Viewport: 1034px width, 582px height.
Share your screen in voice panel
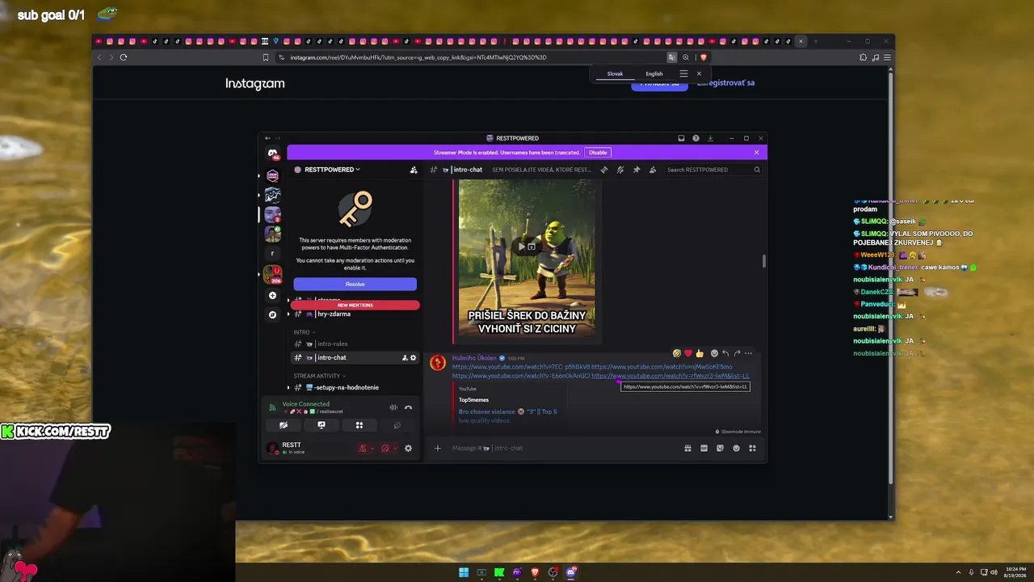tap(322, 425)
